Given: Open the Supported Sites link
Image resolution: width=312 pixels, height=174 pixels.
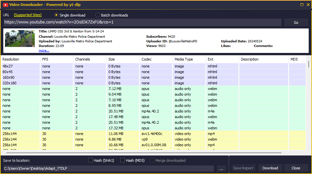Looking at the screenshot, I should (28, 15).
